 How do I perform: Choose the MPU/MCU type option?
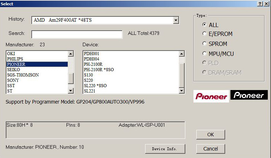pos(204,53)
